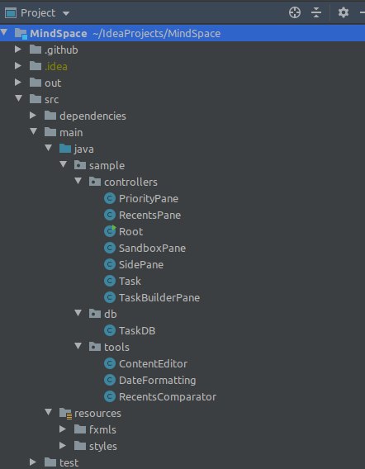Expand the out folder arrow
The height and width of the screenshot is (469, 365).
click(x=18, y=82)
